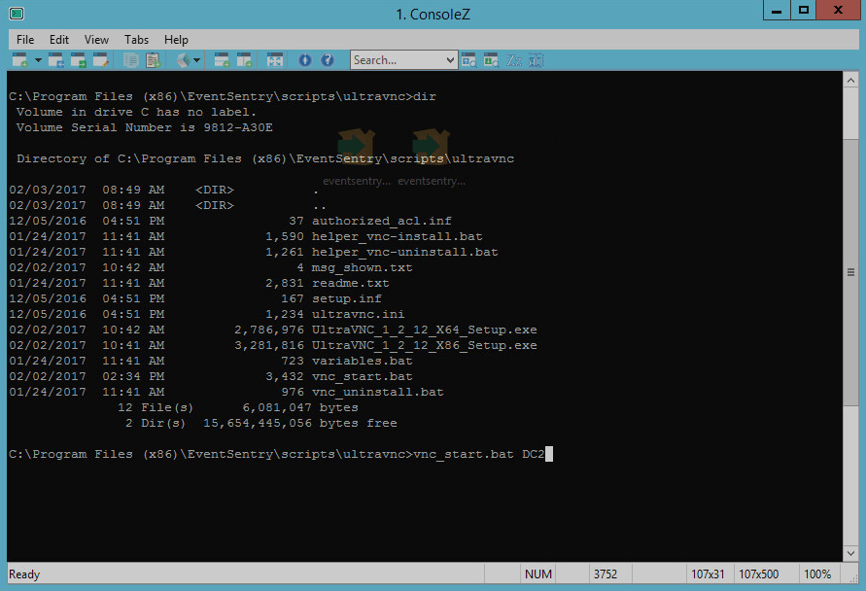The width and height of the screenshot is (866, 591).
Task: Click the helper_vnc-uninstall.bat file name
Action: click(405, 252)
